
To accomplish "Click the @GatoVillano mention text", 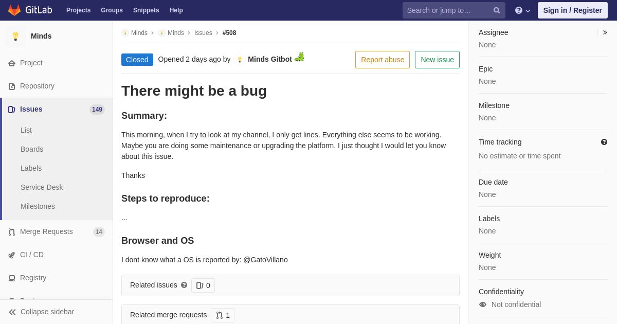I will click(265, 260).
